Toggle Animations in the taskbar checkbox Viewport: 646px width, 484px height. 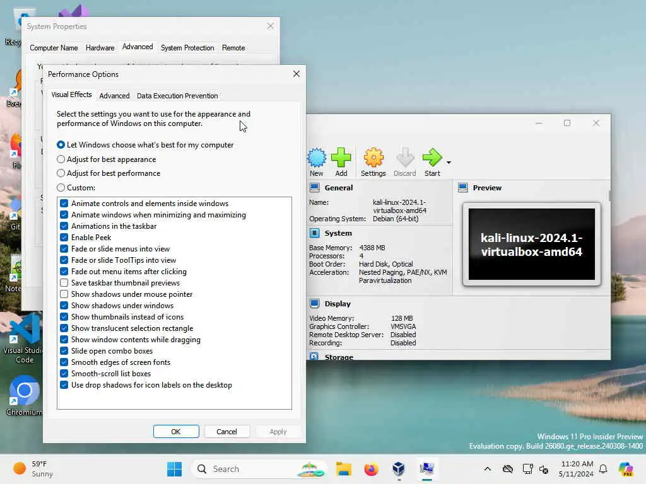pyautogui.click(x=64, y=226)
